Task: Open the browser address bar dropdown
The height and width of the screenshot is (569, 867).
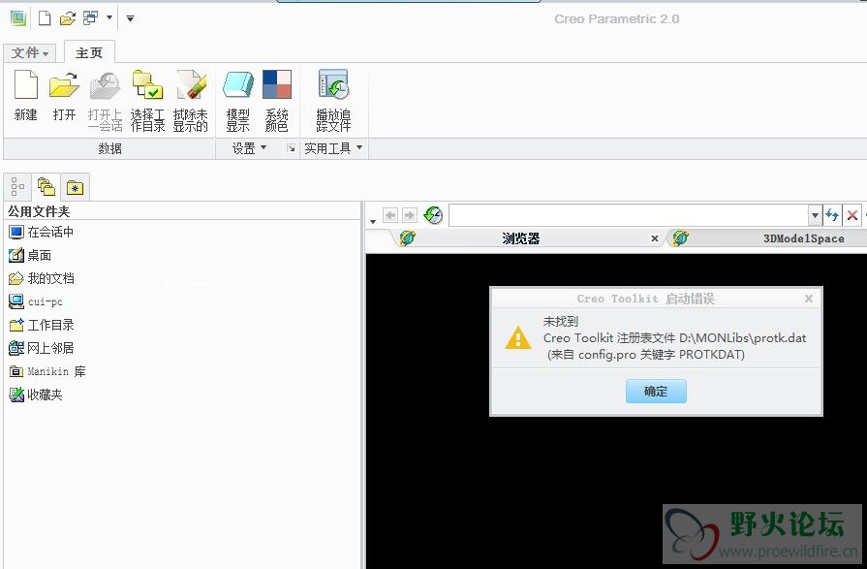Action: click(815, 215)
